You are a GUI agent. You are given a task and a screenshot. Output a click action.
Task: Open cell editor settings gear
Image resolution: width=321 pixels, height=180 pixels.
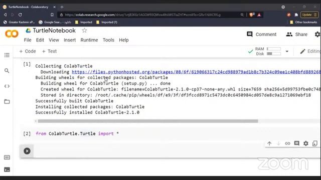pos(305,143)
